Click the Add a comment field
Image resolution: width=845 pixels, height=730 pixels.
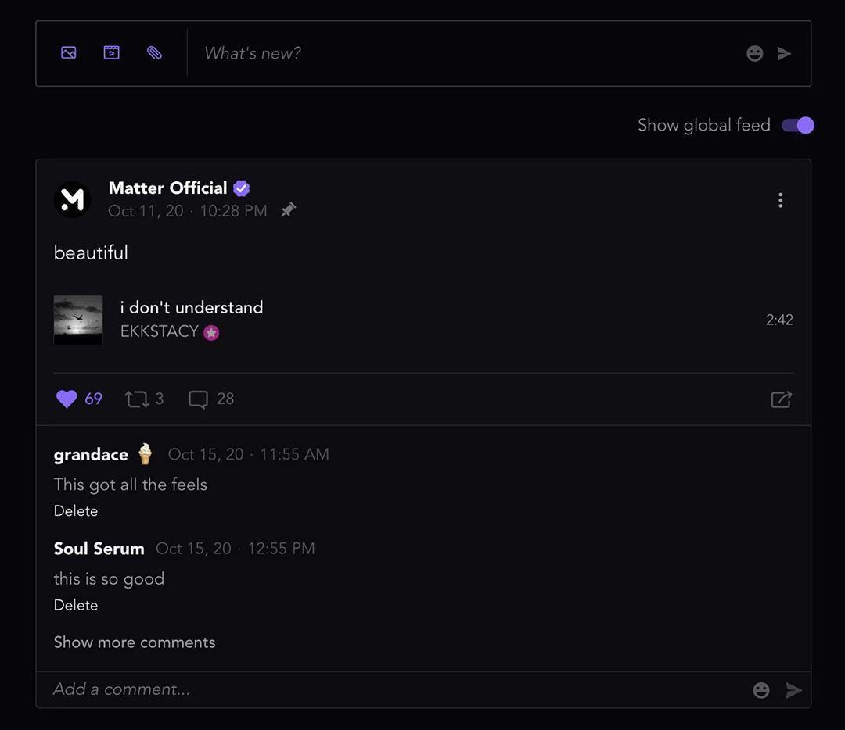click(x=391, y=689)
